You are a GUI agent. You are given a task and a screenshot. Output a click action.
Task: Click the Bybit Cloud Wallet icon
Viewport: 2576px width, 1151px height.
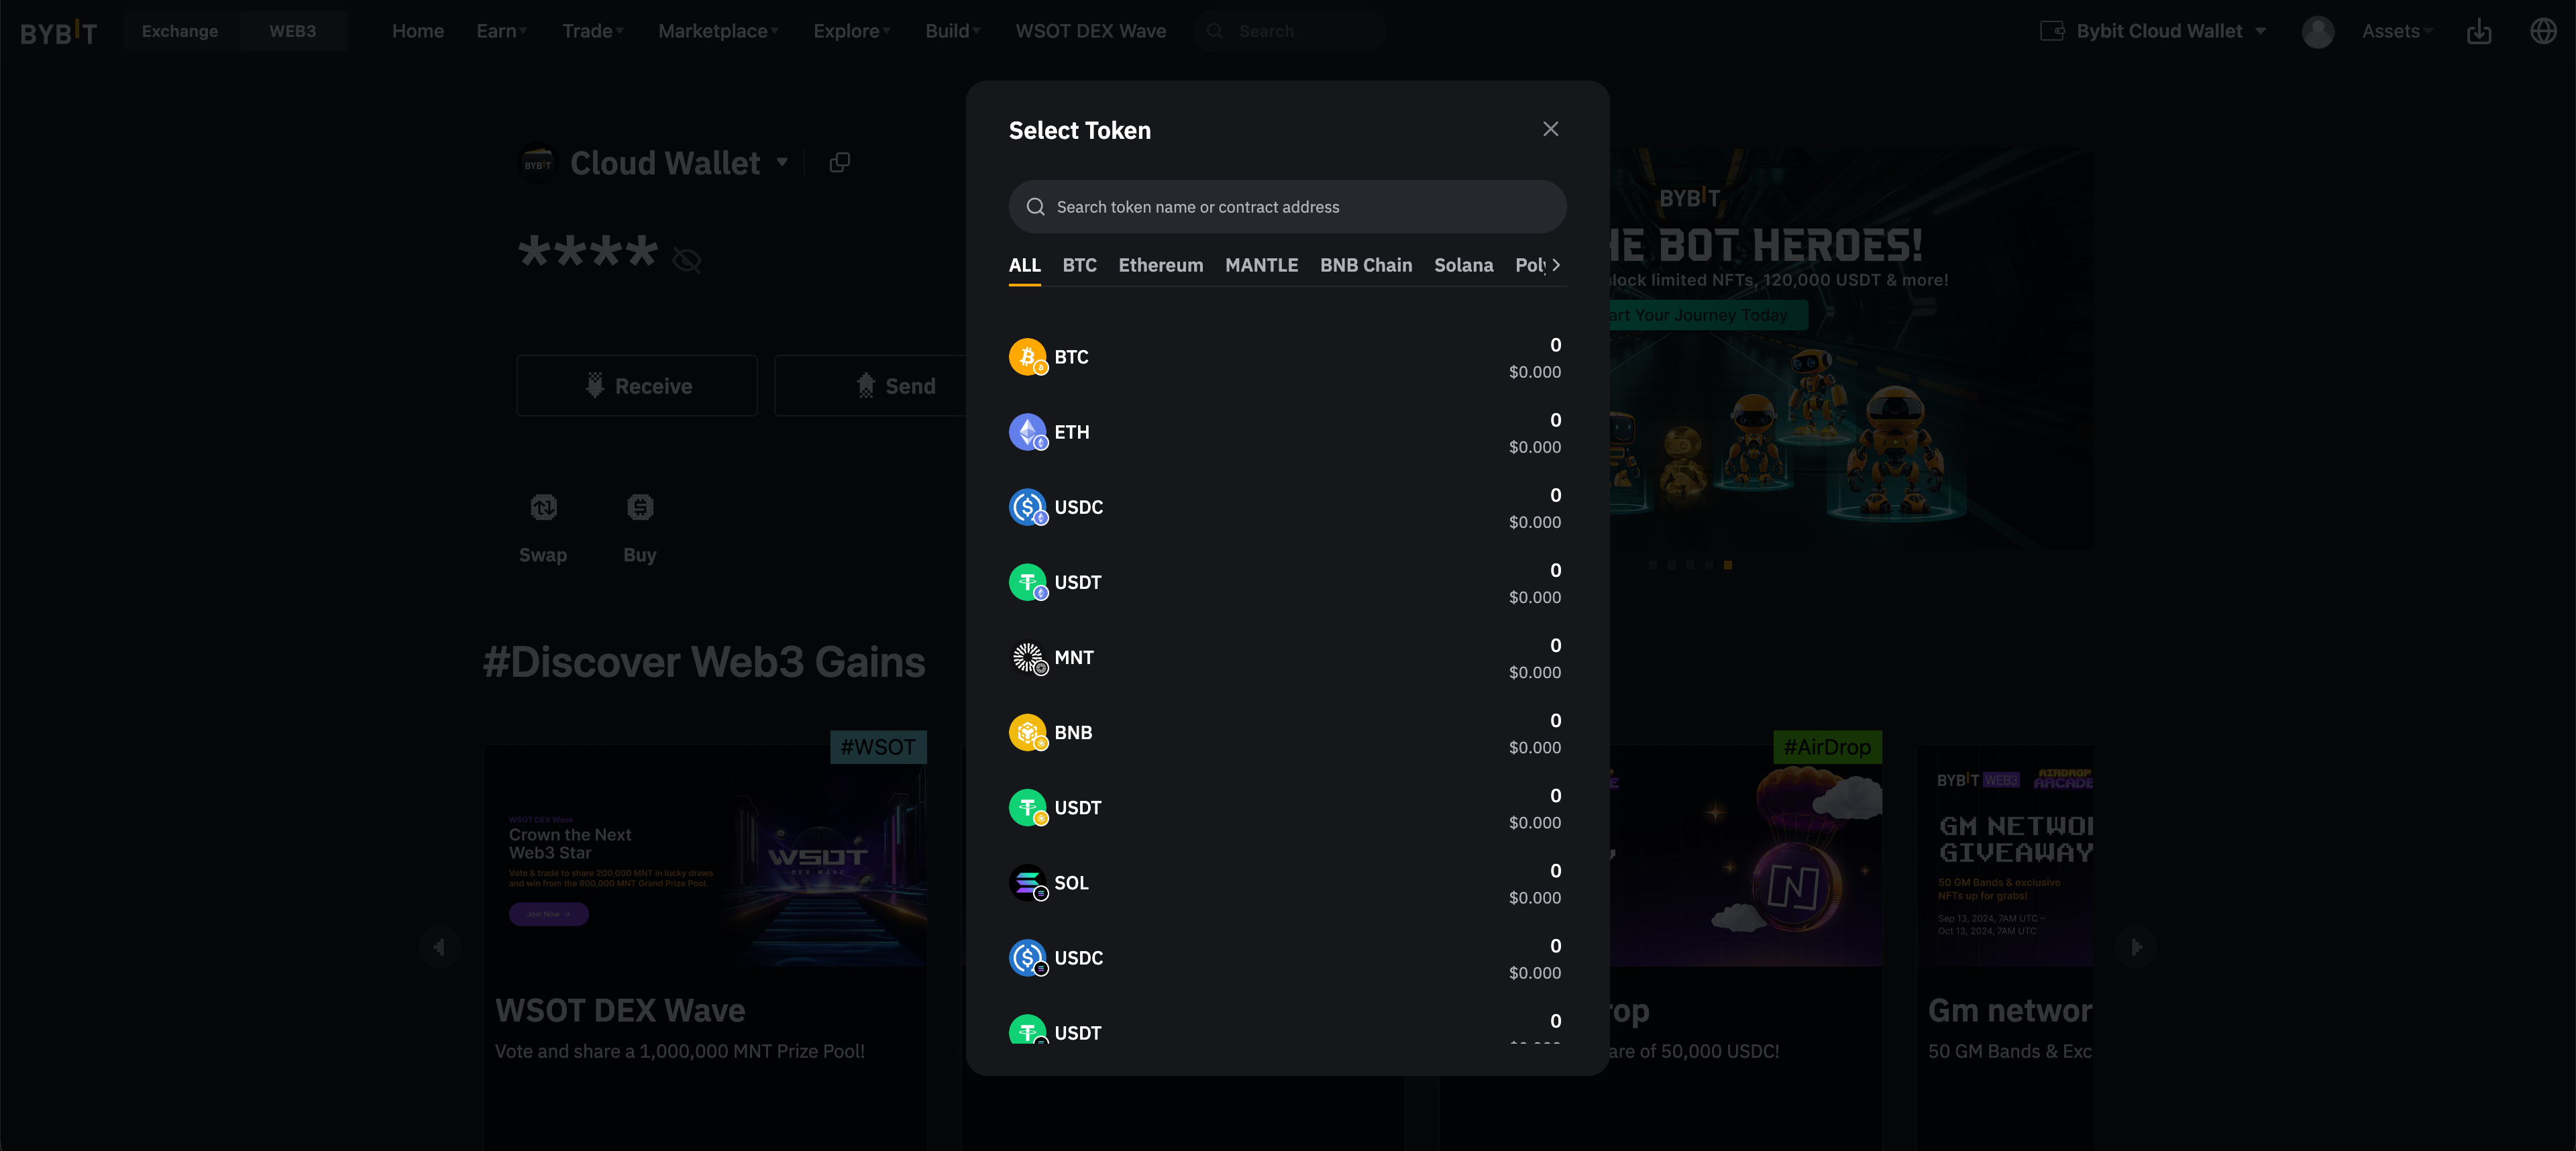[2051, 31]
